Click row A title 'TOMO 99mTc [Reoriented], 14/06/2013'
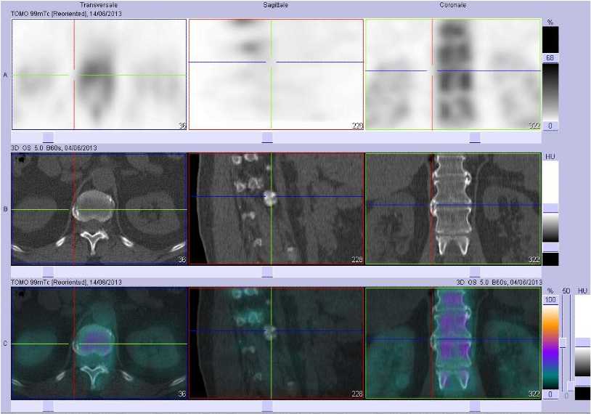The image size is (591, 414). tap(66, 14)
